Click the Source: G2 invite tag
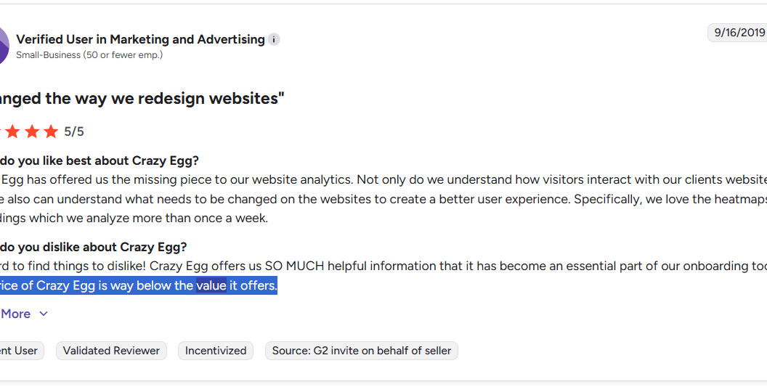Image resolution: width=767 pixels, height=387 pixels. point(362,351)
